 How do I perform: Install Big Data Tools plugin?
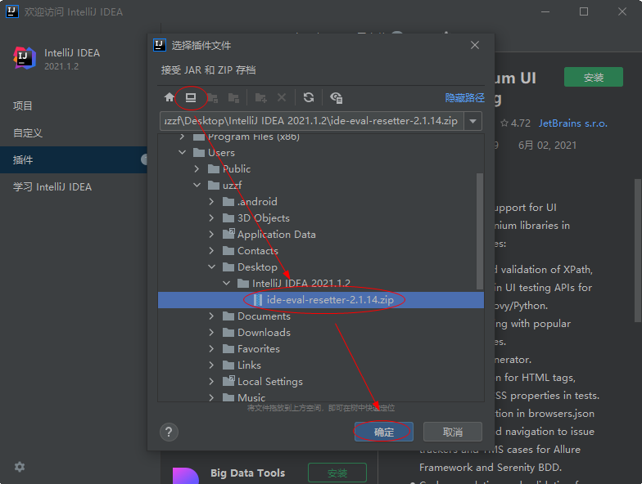click(x=337, y=473)
